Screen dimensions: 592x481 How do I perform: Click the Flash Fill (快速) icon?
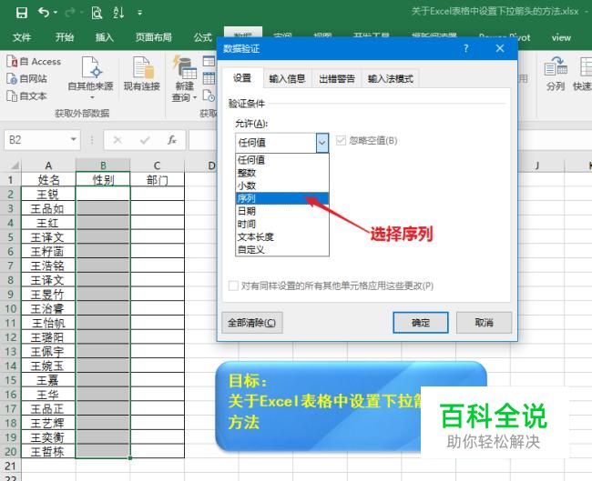pyautogui.click(x=584, y=74)
